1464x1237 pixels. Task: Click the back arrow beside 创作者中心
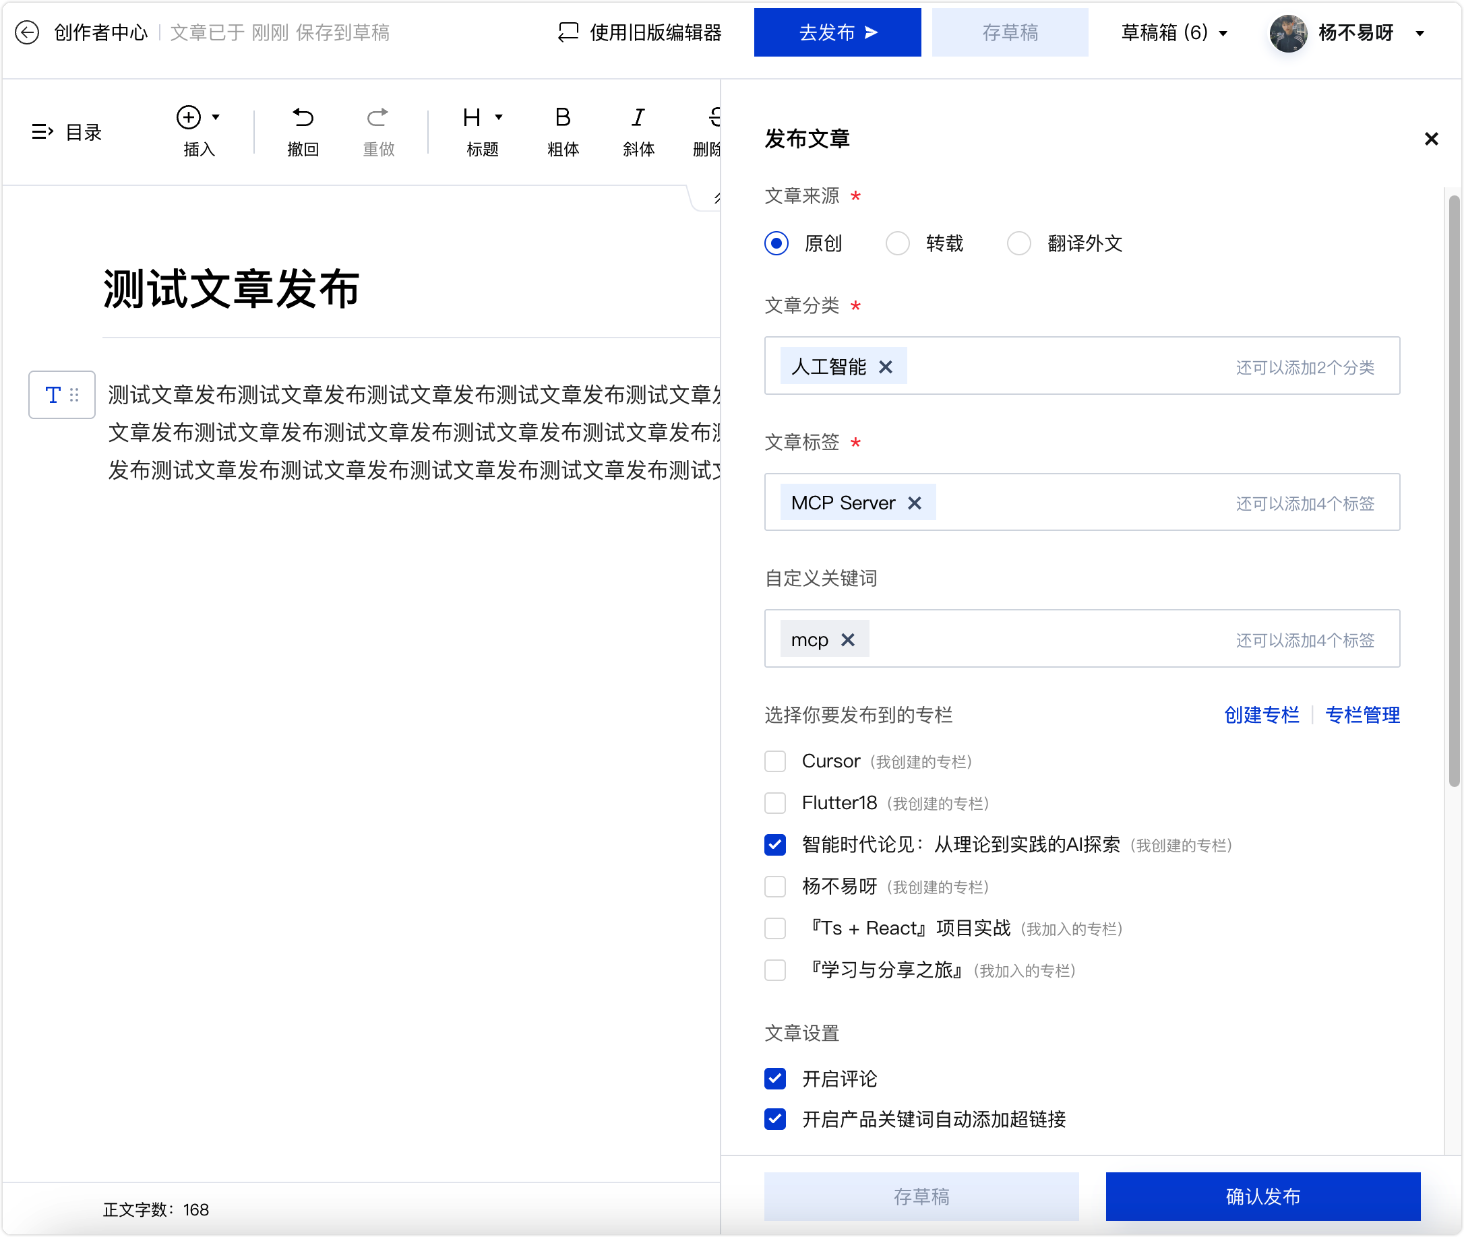(27, 32)
